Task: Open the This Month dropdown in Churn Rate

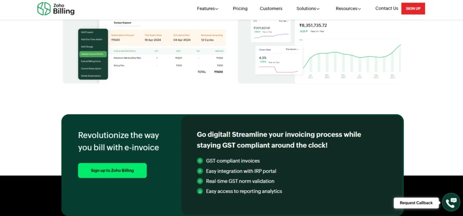Action: click(x=292, y=49)
